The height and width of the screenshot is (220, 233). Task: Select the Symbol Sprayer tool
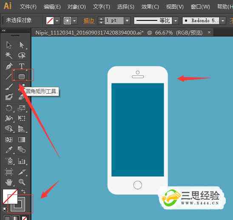pyautogui.click(x=9, y=161)
